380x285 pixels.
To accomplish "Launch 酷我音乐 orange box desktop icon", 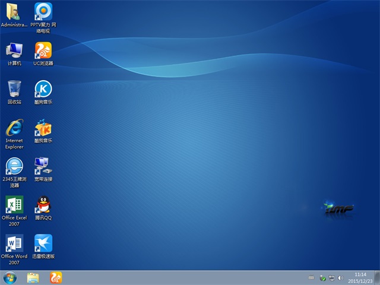I will pyautogui.click(x=43, y=128).
